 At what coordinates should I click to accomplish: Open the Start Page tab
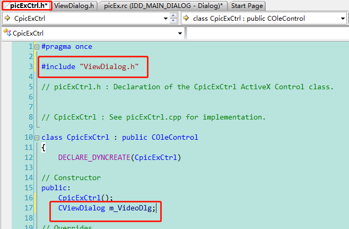coord(247,6)
